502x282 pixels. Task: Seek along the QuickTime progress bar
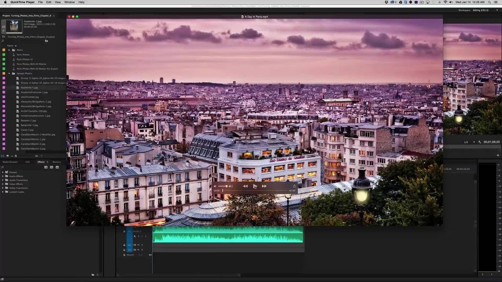coord(255,191)
